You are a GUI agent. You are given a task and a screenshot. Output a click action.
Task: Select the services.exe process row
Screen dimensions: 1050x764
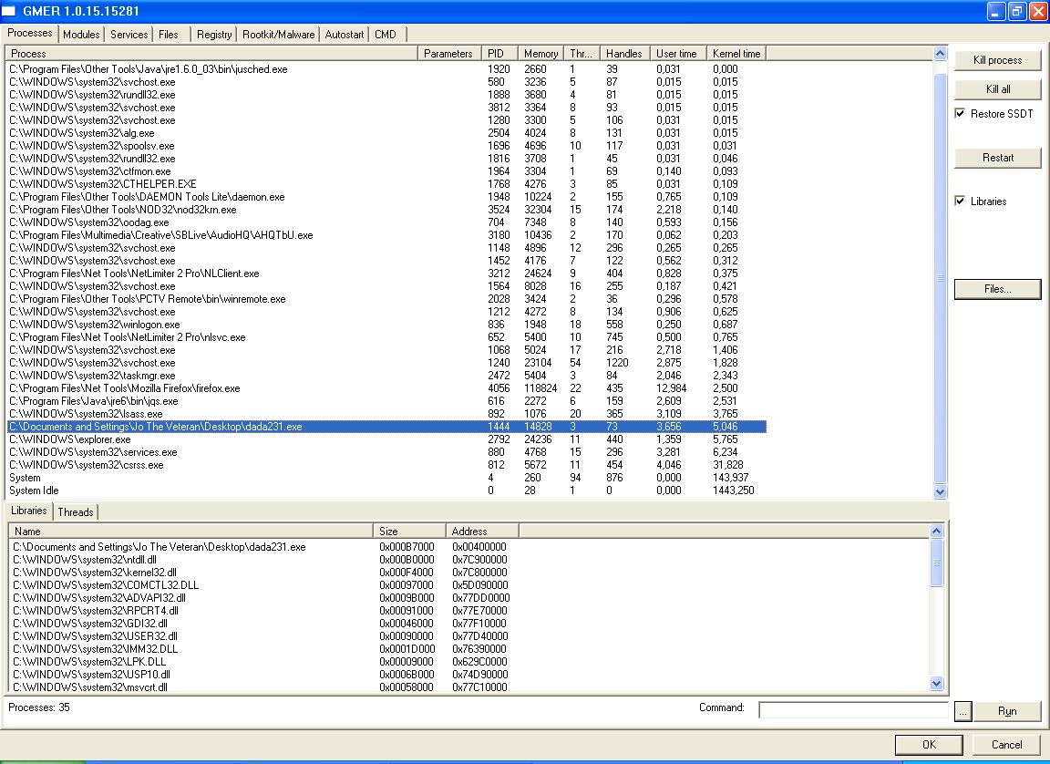386,452
